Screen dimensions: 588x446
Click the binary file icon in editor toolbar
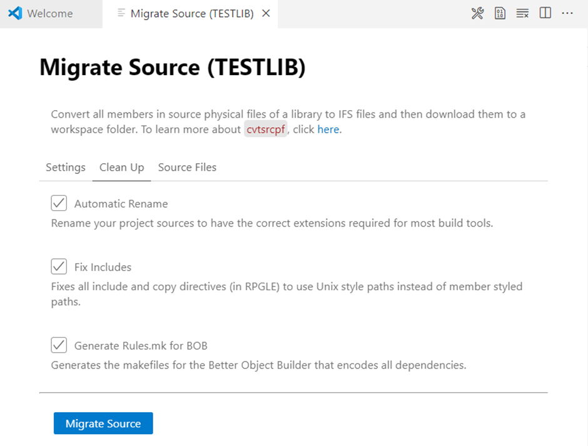click(500, 14)
